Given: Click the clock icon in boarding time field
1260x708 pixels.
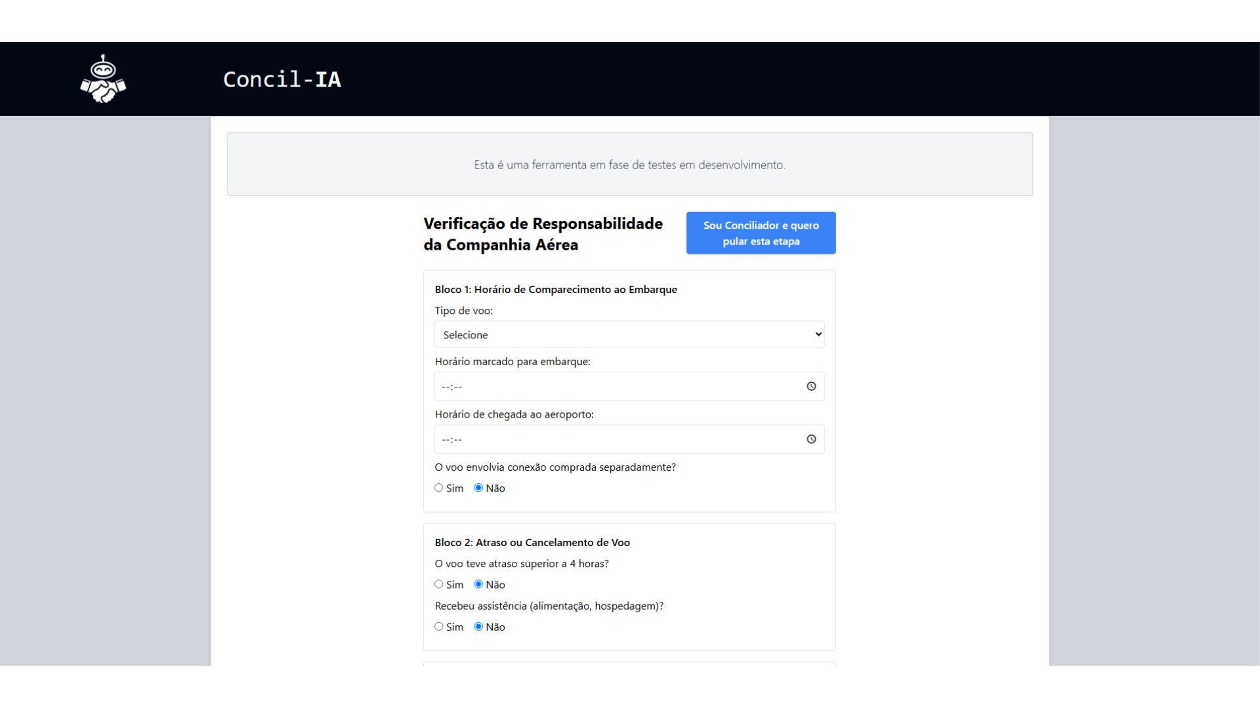Looking at the screenshot, I should 811,386.
